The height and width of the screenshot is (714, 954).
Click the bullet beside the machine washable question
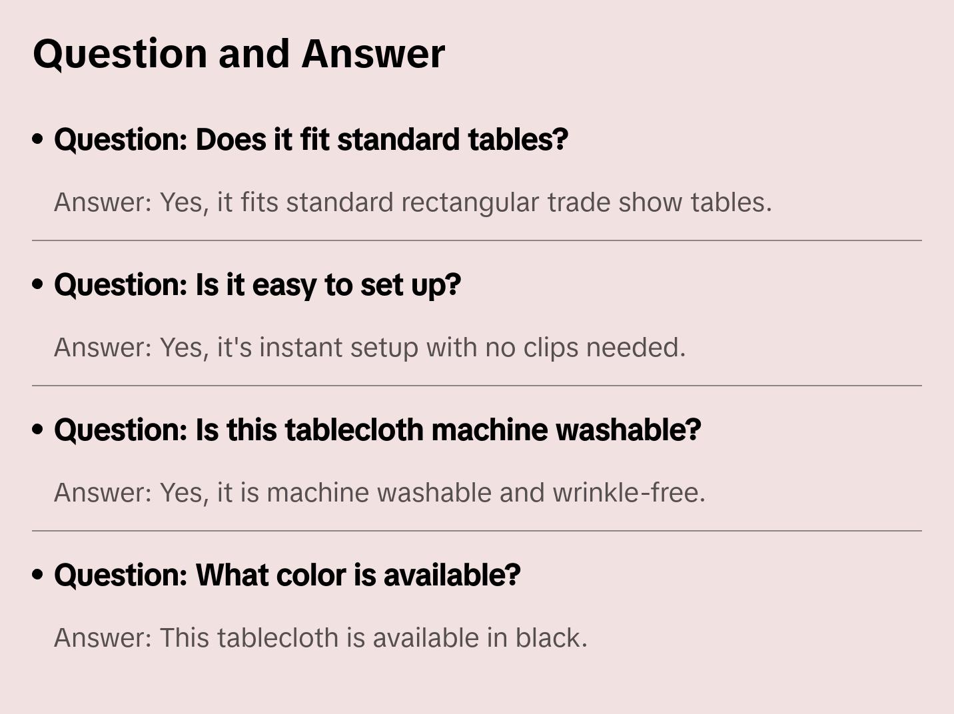tap(38, 430)
